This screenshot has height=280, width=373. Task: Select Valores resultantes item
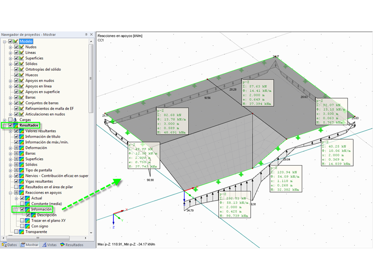coord(41,131)
